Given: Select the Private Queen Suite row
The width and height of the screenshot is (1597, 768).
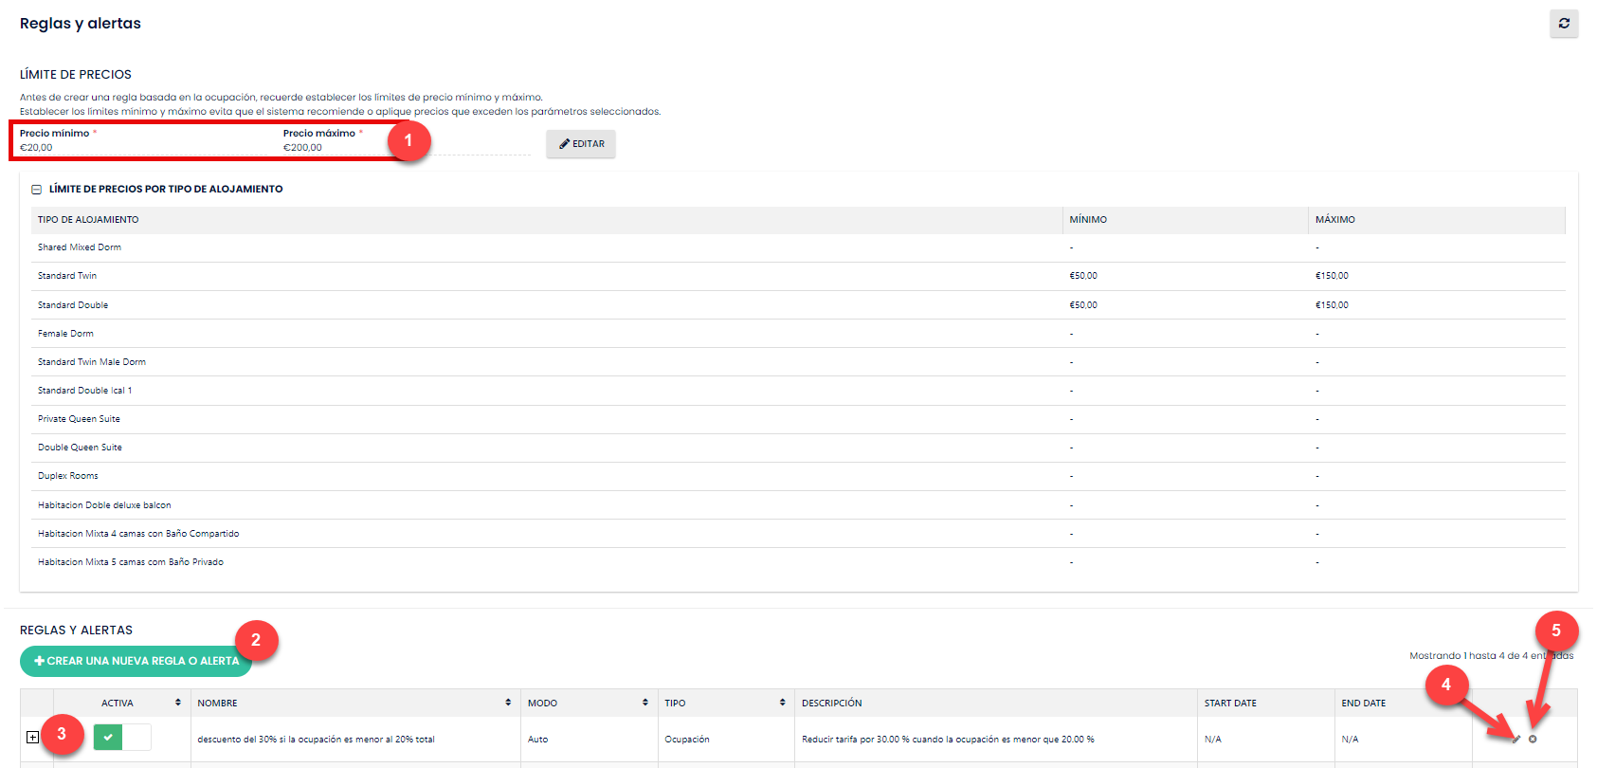Looking at the screenshot, I should coord(79,419).
